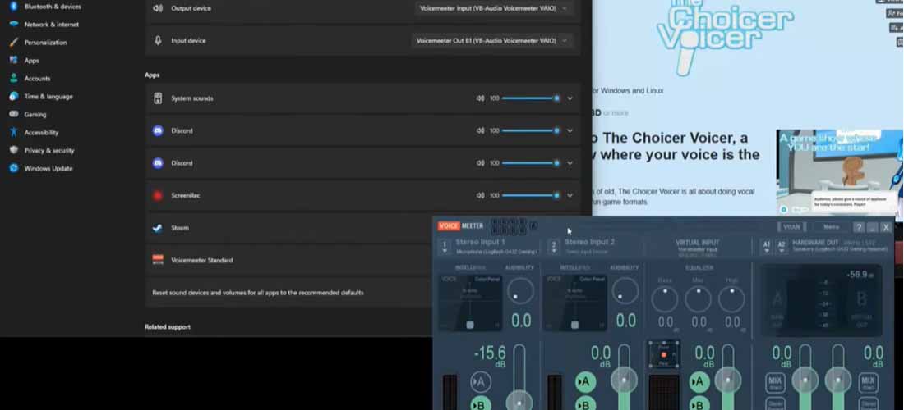The image size is (904, 410).
Task: Open the A1 hardware out selector
Action: point(767,247)
